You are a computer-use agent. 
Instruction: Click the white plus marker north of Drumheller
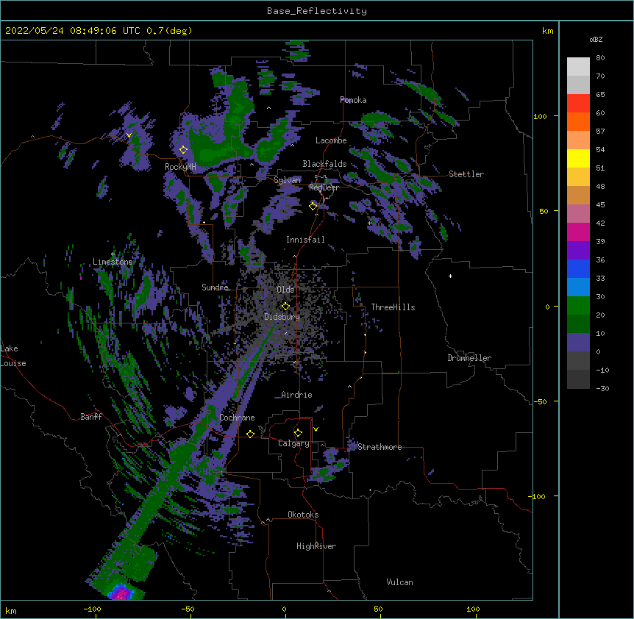[x=450, y=276]
